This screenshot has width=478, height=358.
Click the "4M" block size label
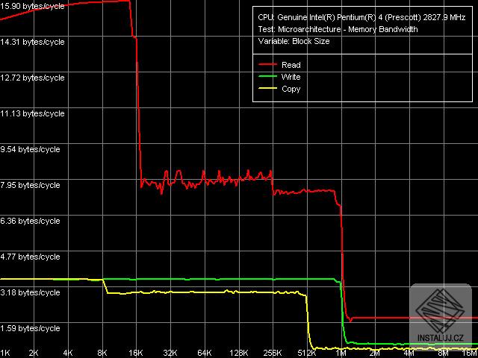point(409,354)
